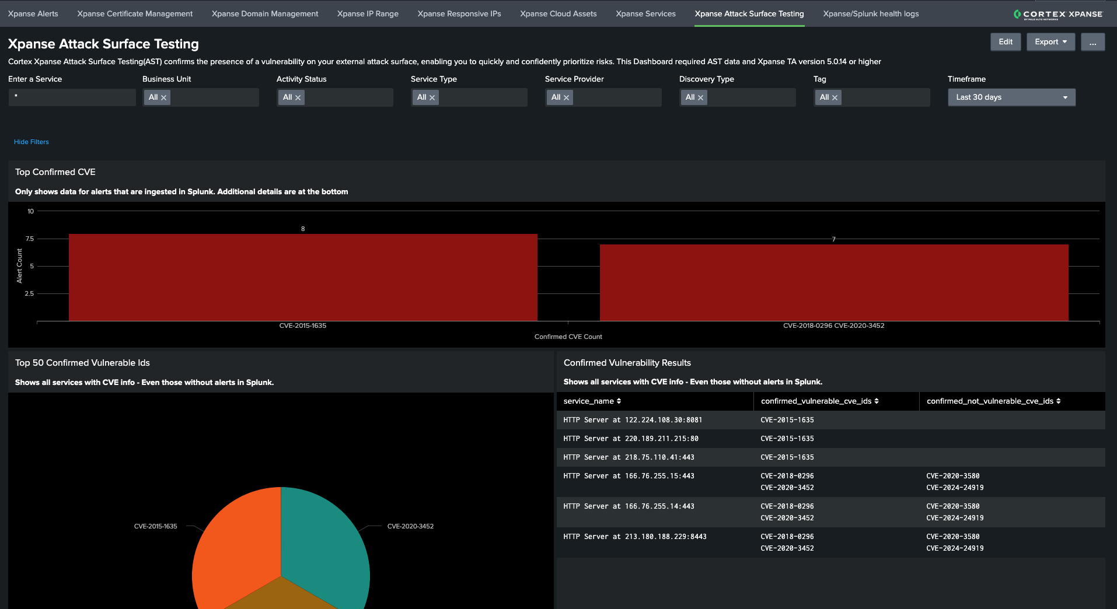Open the more options ellipsis button
The image size is (1117, 609).
1092,42
